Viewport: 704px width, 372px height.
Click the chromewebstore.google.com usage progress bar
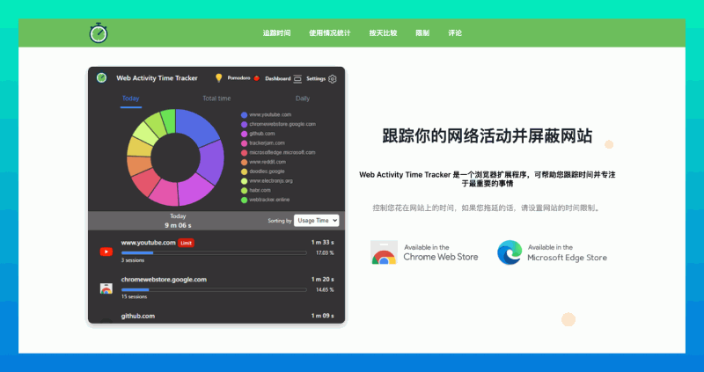click(214, 290)
